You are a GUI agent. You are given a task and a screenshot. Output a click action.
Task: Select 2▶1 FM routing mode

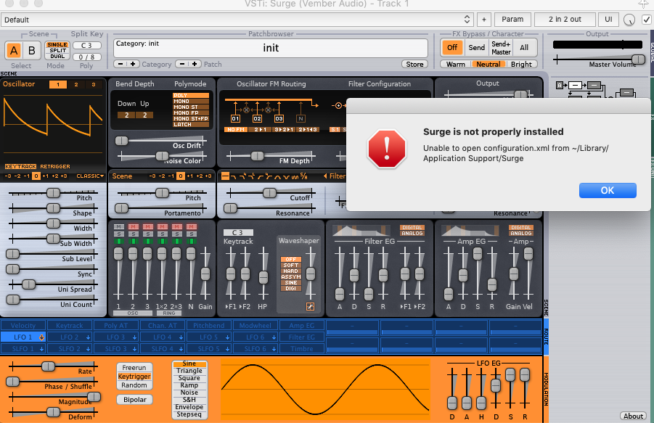261,130
